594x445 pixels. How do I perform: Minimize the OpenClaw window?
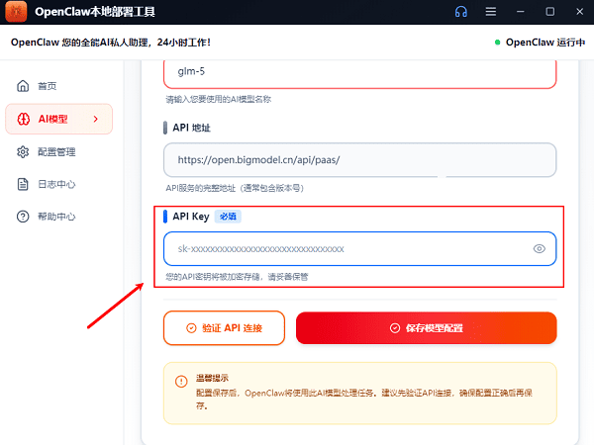[x=521, y=12]
